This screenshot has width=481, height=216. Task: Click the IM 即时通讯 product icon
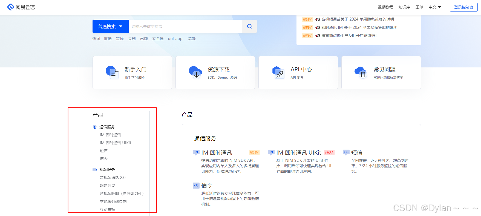pyautogui.click(x=196, y=152)
